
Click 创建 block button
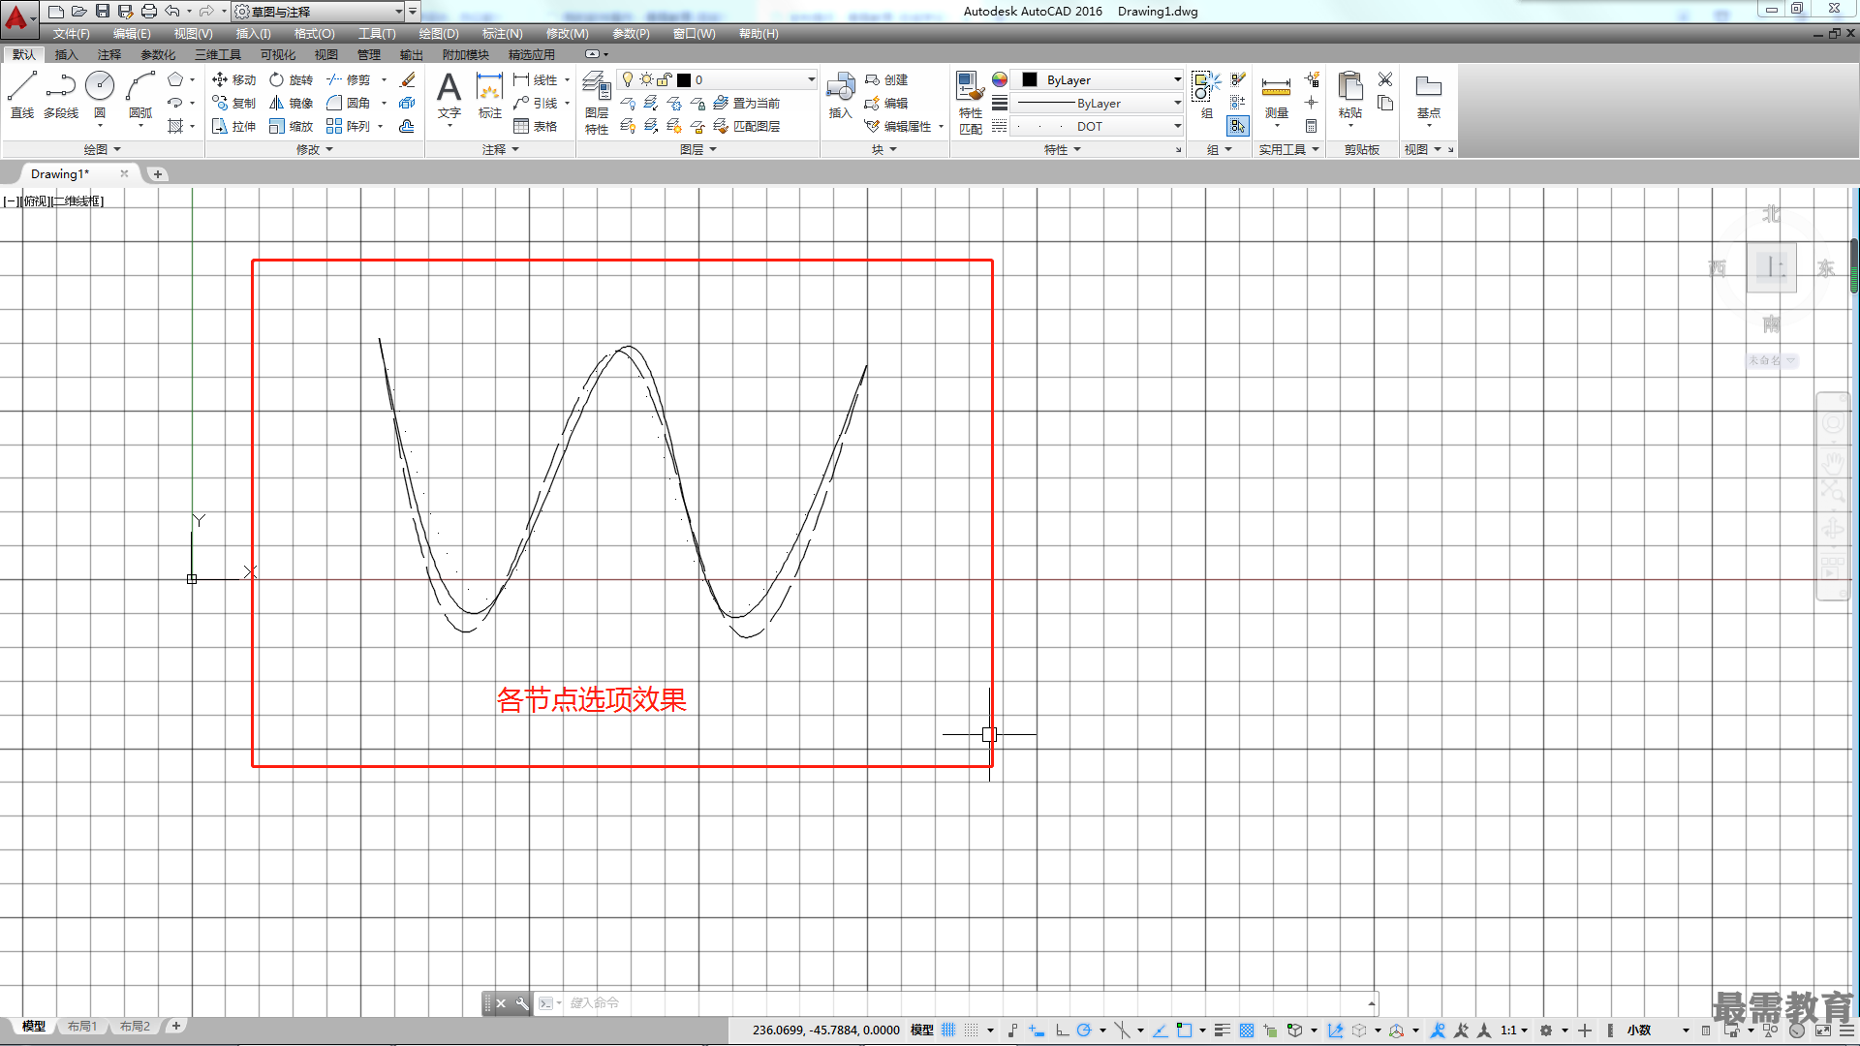click(886, 79)
